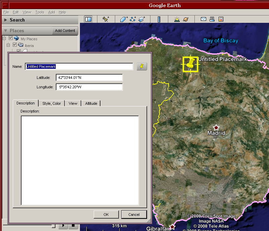Click the Iberia folder icon

tap(20, 45)
